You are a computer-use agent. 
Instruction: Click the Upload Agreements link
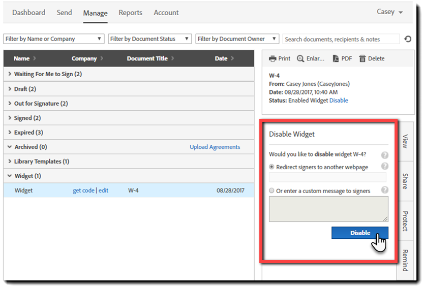[215, 147]
